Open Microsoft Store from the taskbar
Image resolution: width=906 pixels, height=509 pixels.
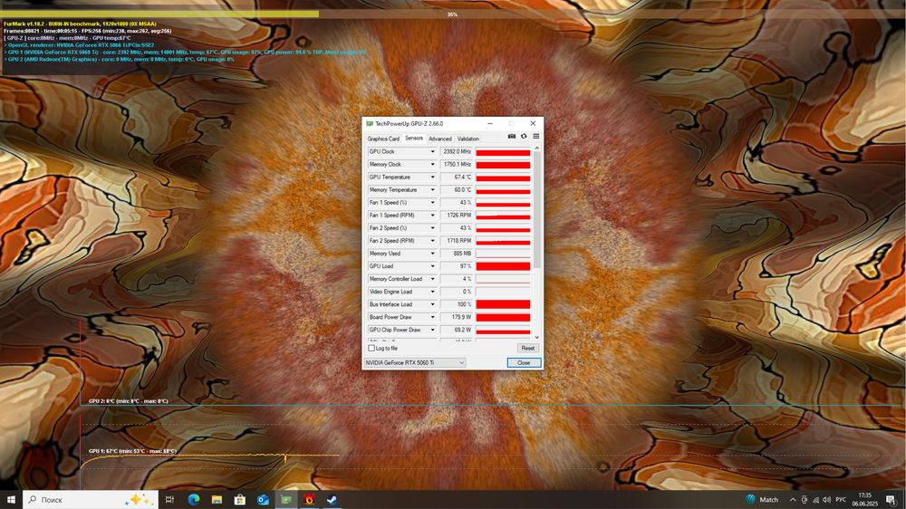coord(240,500)
